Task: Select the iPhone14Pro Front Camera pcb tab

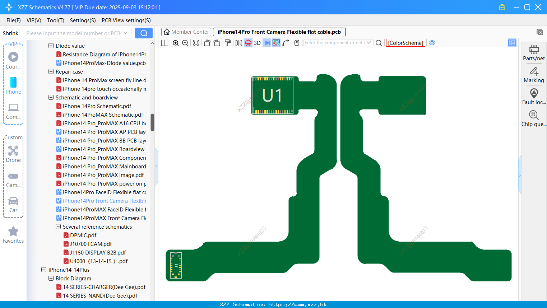Action: [x=279, y=32]
